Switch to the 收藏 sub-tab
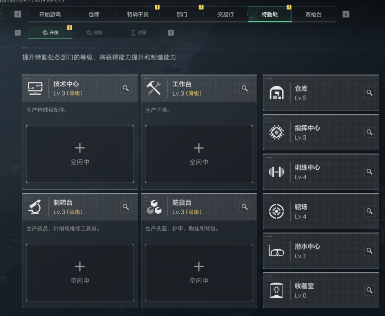Viewport: 385px width, 316px height. 138,33
